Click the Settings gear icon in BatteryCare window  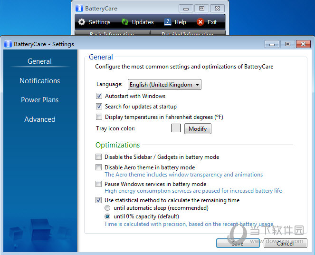tap(82, 22)
